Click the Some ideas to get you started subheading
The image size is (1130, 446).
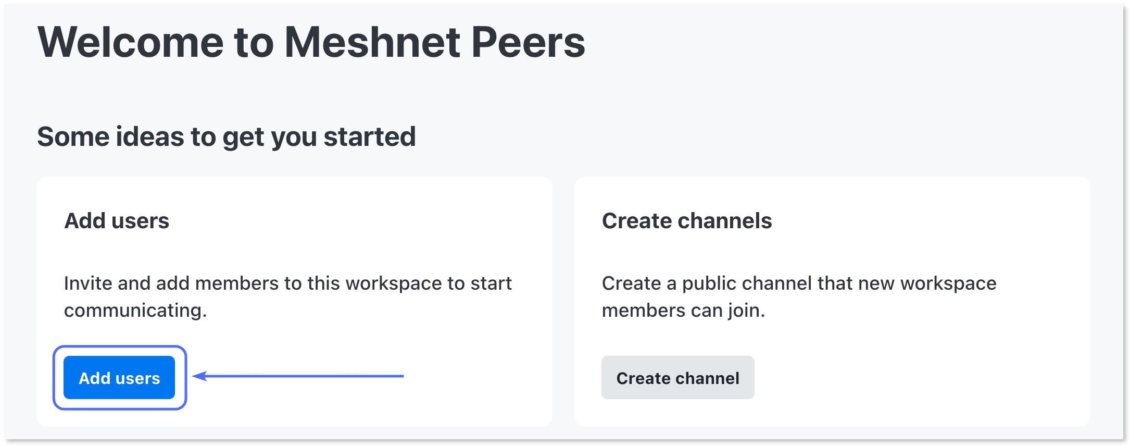[x=227, y=137]
